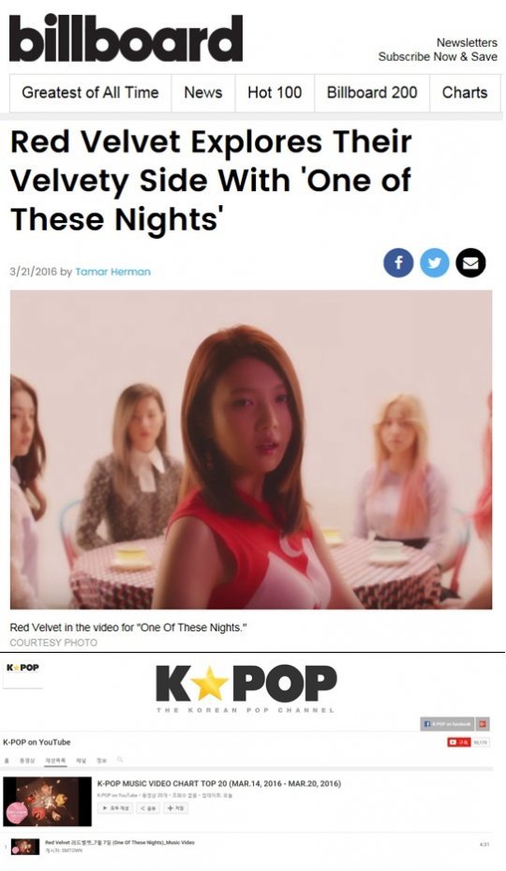Open the Red Velvet One Of These Nights video
The height and width of the screenshot is (871, 506).
coord(120,842)
